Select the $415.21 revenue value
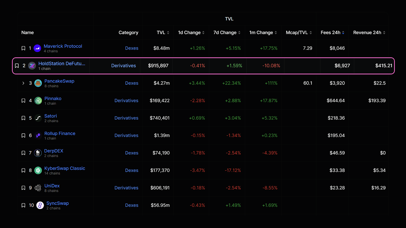The width and height of the screenshot is (406, 228). point(384,66)
